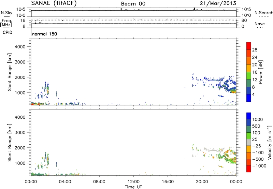
Task: Select the N.Sky legend label
Action: point(6,13)
